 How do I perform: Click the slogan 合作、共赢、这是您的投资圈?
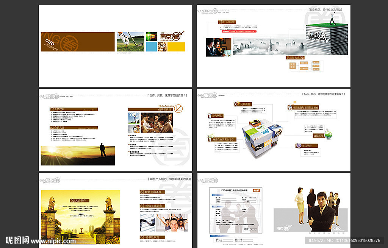(167, 95)
